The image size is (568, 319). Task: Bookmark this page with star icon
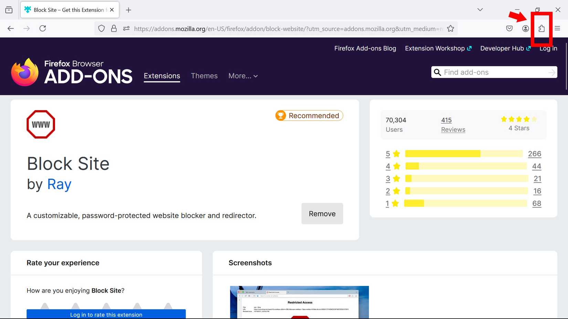pyautogui.click(x=450, y=29)
